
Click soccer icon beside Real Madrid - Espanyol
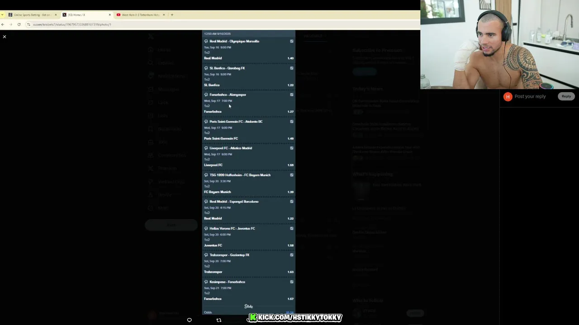point(206,202)
